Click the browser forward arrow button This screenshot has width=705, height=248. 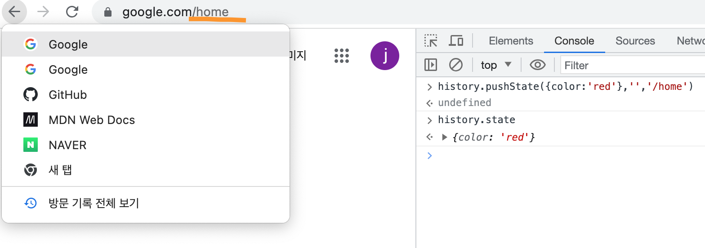[x=43, y=12]
